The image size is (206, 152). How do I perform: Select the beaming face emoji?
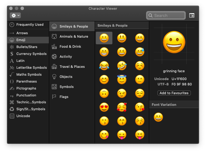click(x=104, y=52)
